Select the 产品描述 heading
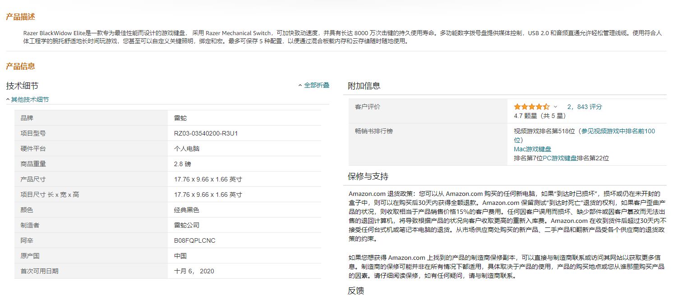Viewport: 673px width, 299px height. 20,17
